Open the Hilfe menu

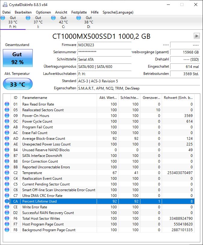(x=95, y=12)
